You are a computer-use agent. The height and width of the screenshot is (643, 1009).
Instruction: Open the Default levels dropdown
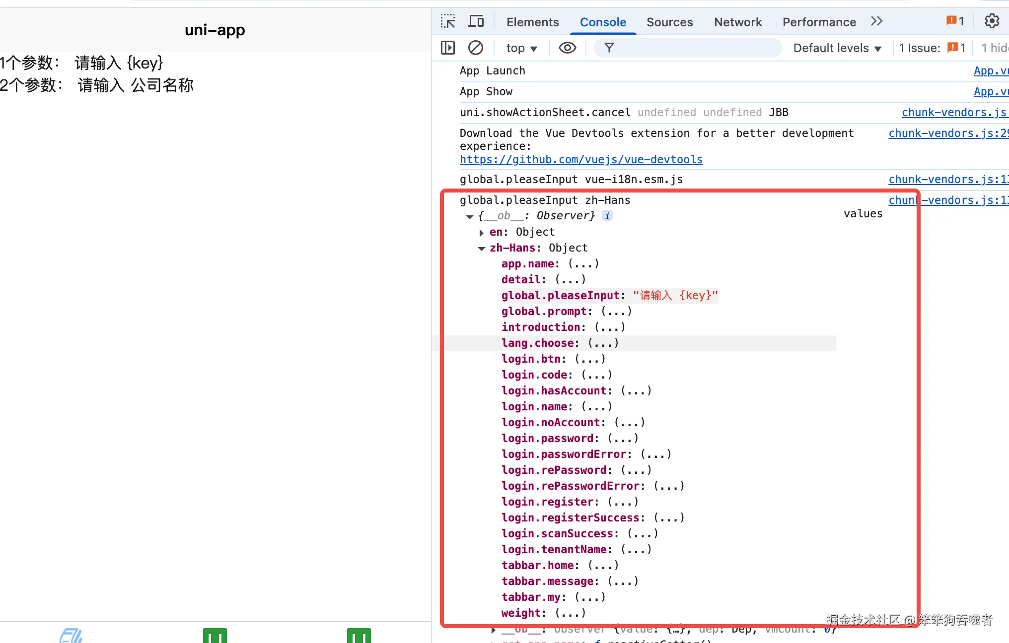click(837, 48)
